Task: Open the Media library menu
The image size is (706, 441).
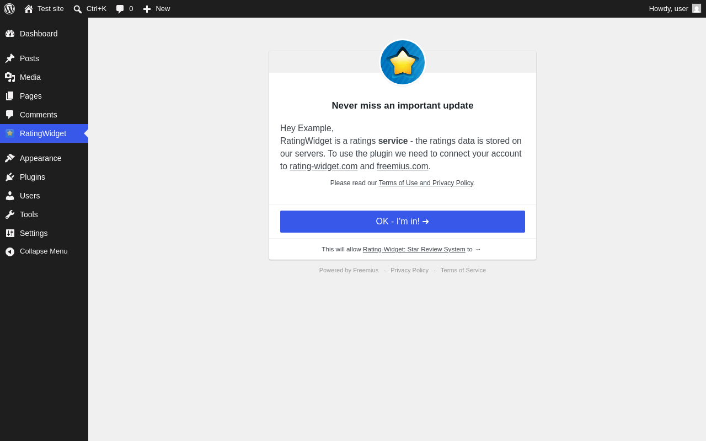Action: tap(44, 77)
